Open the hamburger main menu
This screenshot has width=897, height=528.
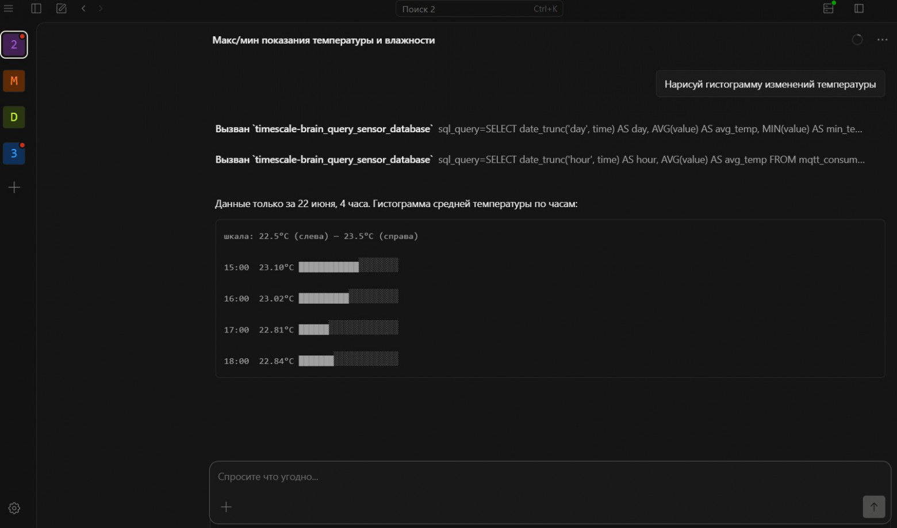click(9, 9)
